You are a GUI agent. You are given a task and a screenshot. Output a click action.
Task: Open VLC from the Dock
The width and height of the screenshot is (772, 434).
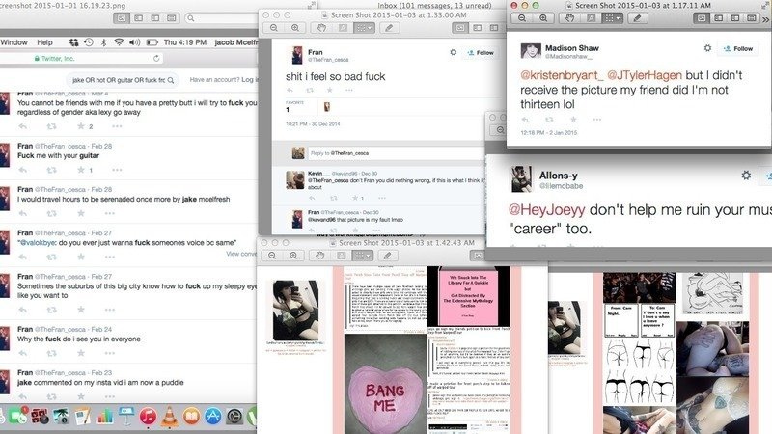coord(169,416)
